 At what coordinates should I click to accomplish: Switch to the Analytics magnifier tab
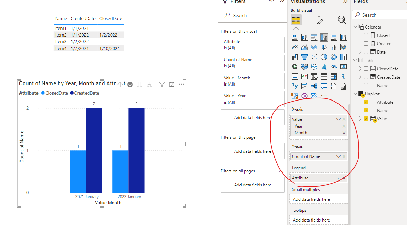(342, 20)
